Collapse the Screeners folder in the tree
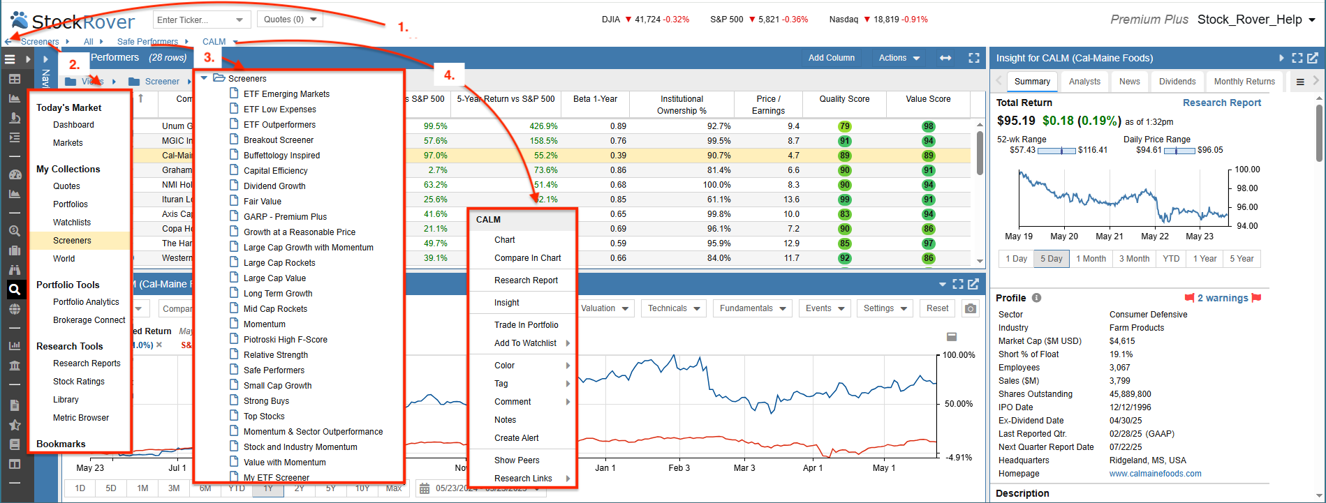Image resolution: width=1326 pixels, height=503 pixels. pyautogui.click(x=204, y=78)
